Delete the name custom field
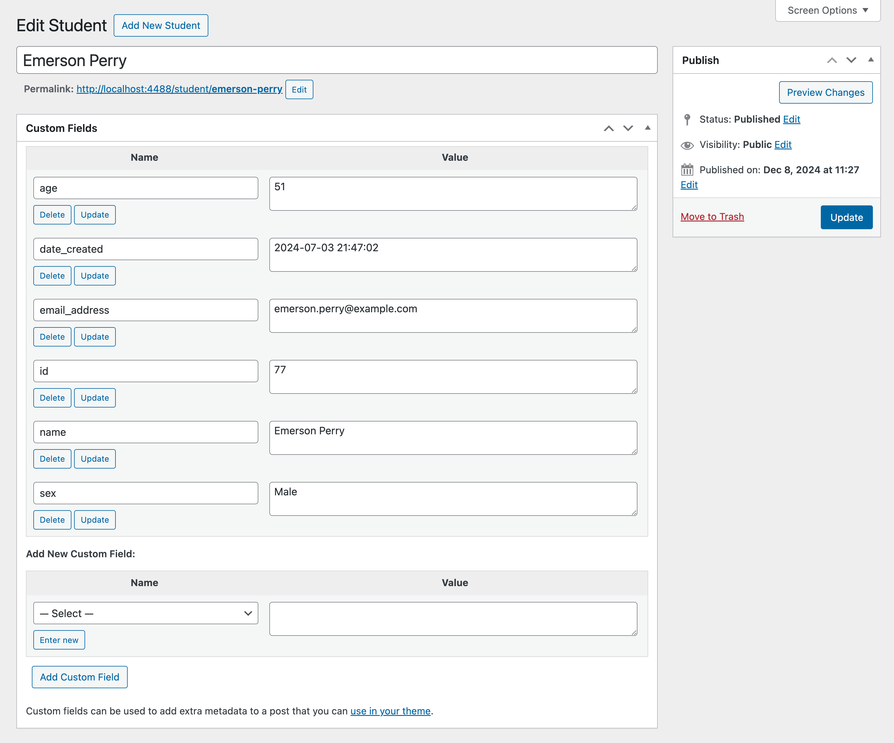The height and width of the screenshot is (743, 894). (52, 459)
